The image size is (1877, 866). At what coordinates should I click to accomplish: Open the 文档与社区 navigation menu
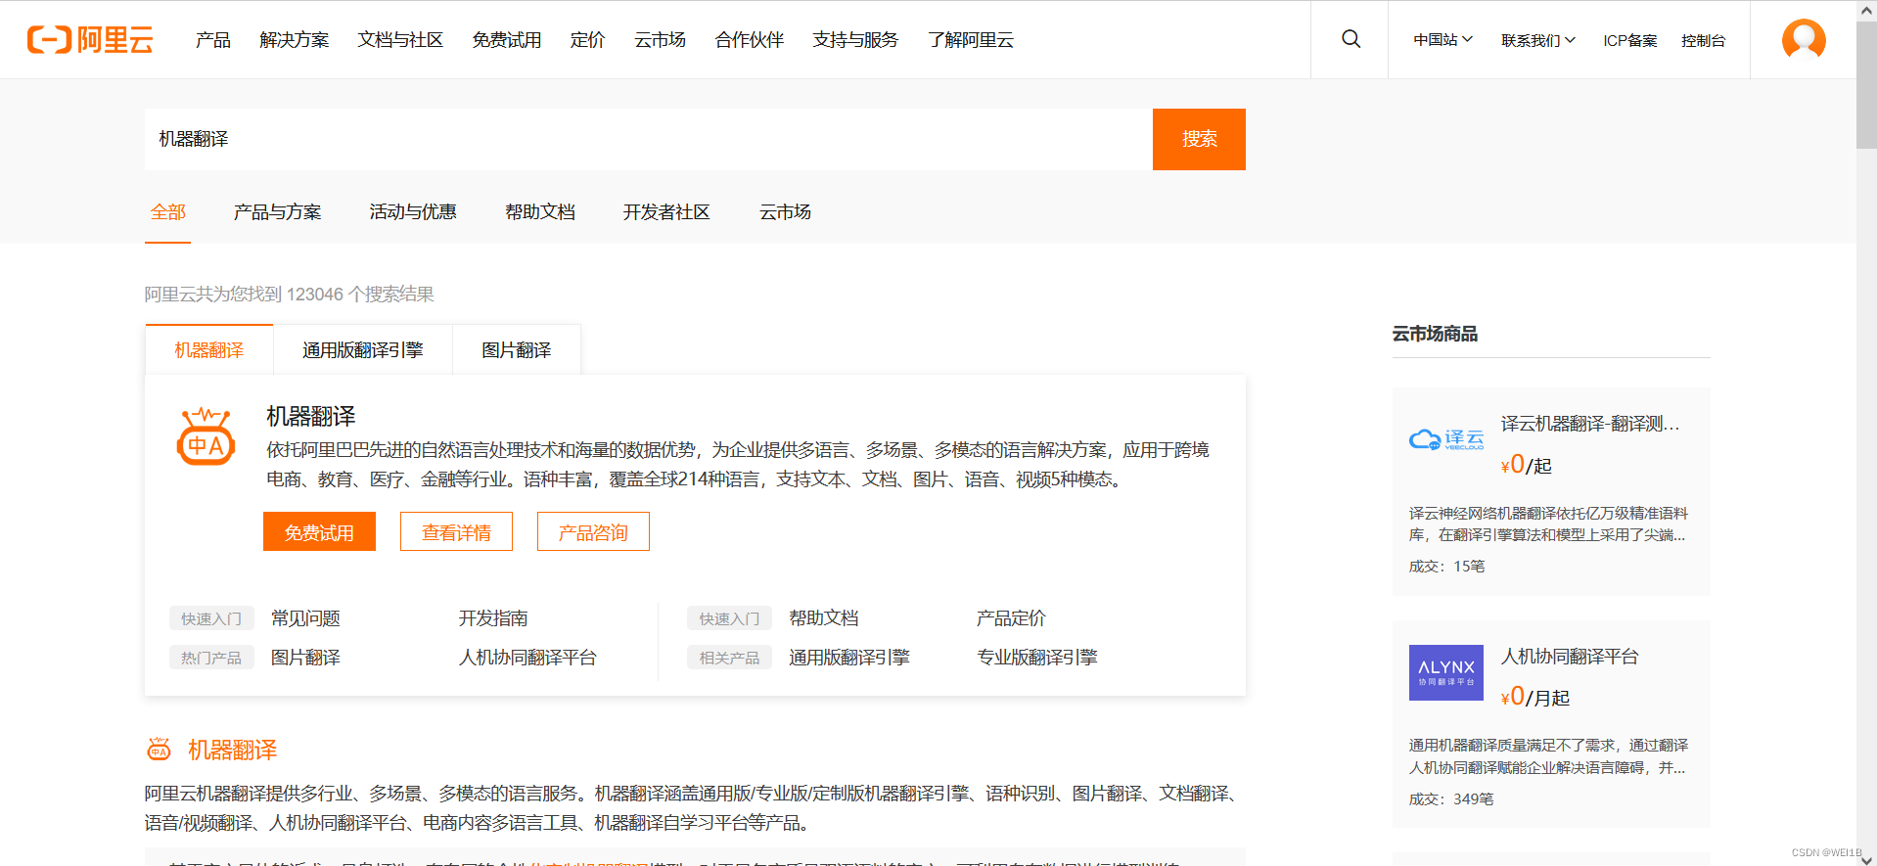tap(400, 40)
